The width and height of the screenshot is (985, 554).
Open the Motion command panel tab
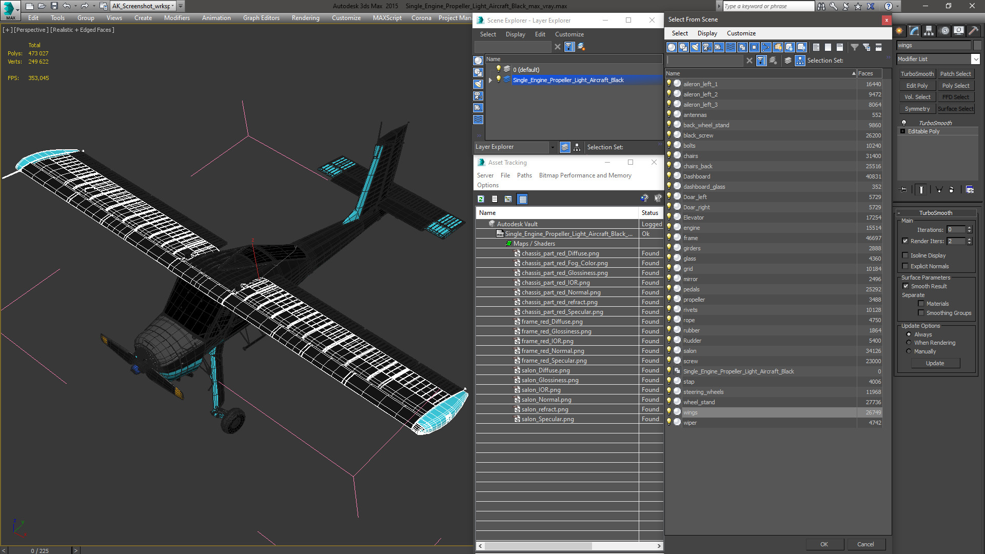pos(944,31)
